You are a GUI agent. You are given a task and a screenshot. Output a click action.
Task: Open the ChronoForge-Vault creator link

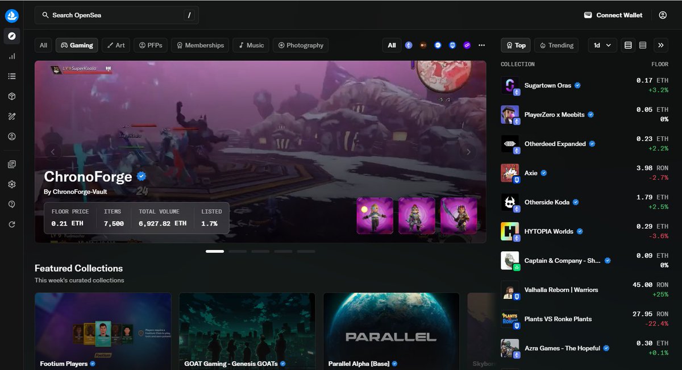[x=76, y=192]
